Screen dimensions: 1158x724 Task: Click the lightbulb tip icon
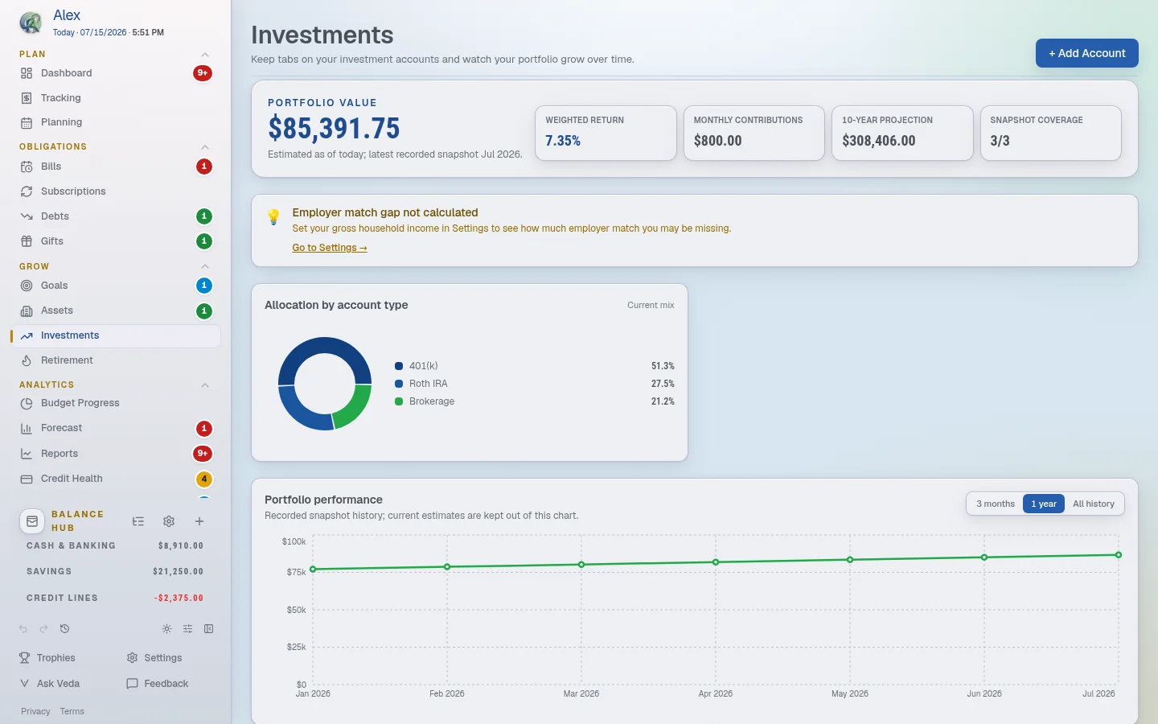pyautogui.click(x=273, y=217)
